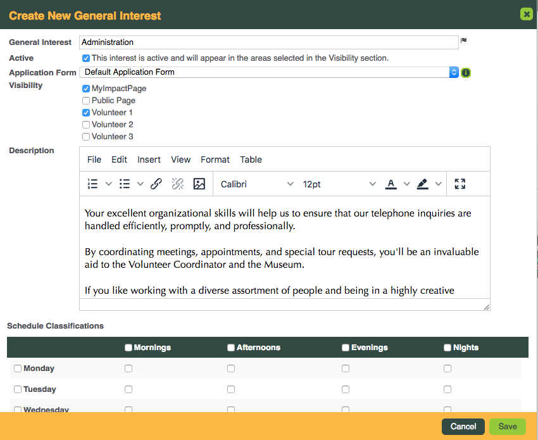Open the Insert menu in editor
The width and height of the screenshot is (538, 440).
click(x=149, y=160)
